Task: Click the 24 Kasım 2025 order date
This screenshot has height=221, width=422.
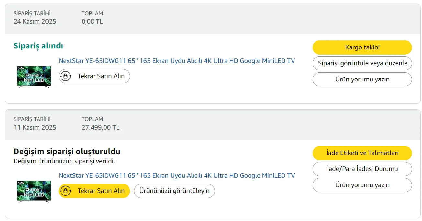Action: [35, 22]
